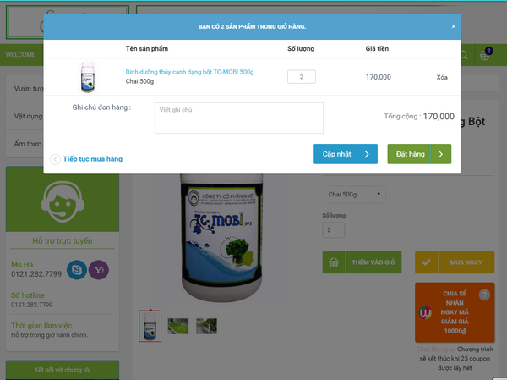Click the Click lấy ngay! link

(436, 350)
